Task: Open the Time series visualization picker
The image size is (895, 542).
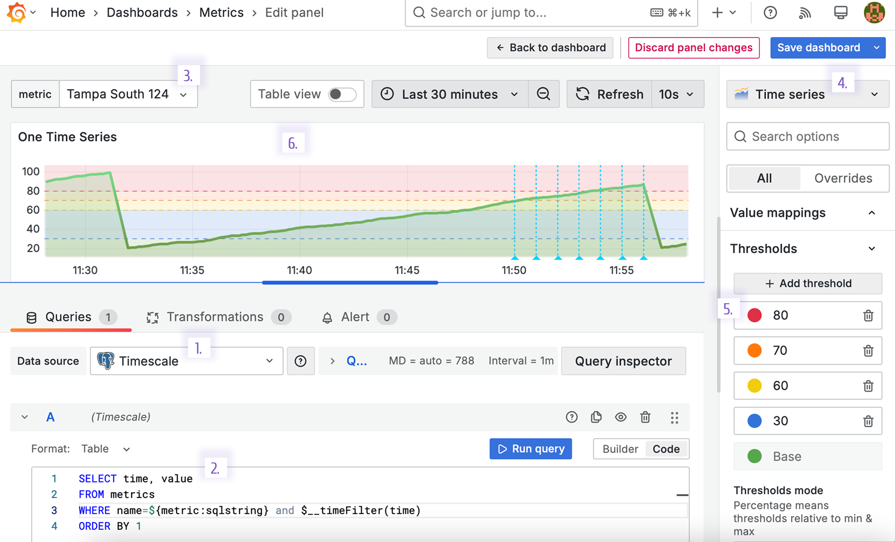Action: coord(807,94)
